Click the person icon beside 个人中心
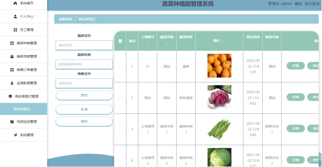This screenshot has height=167, width=322. 15,17
